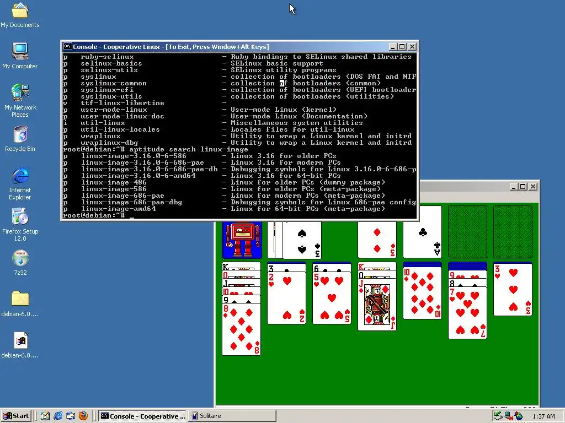The width and height of the screenshot is (565, 423).
Task: Maximize the Cooperative Linux console window
Action: (x=402, y=47)
